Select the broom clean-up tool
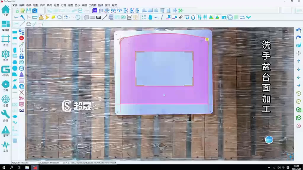This screenshot has width=303, height=170. (21, 74)
